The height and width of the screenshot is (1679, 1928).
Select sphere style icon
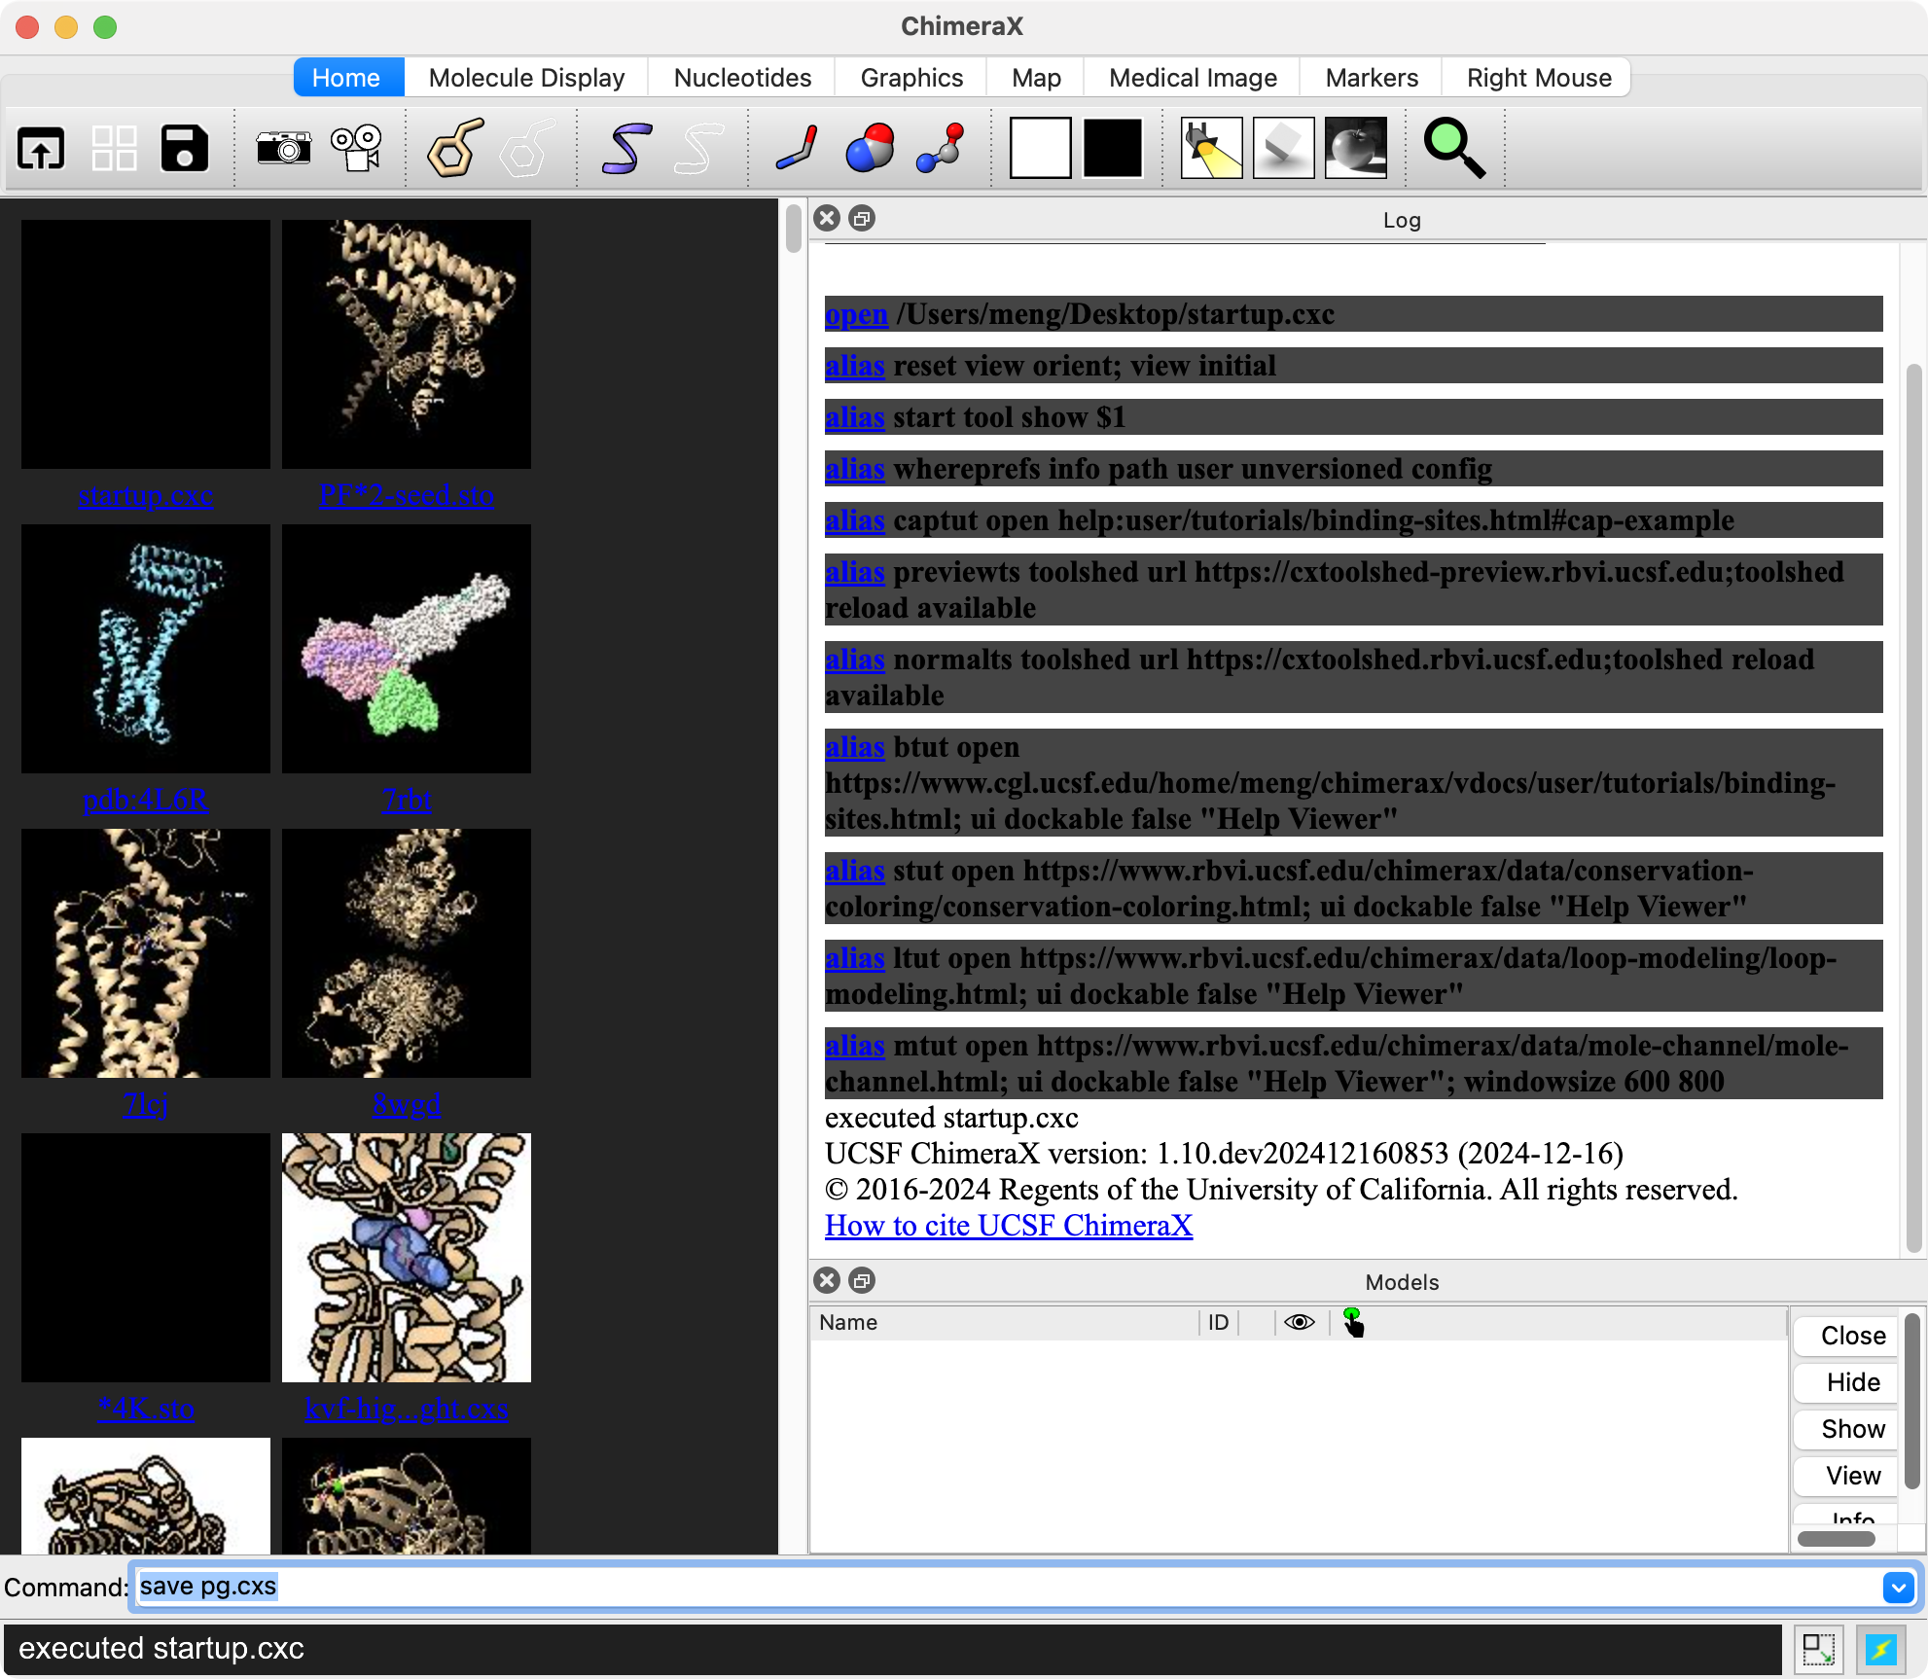click(x=870, y=149)
